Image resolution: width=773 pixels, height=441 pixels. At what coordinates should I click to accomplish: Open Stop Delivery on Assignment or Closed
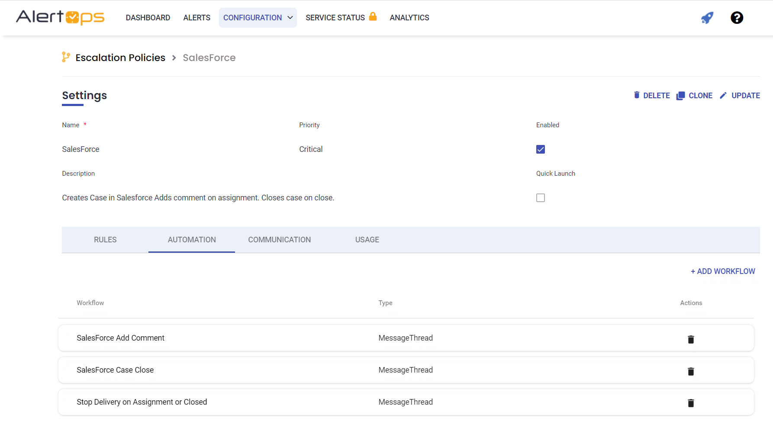click(406, 402)
